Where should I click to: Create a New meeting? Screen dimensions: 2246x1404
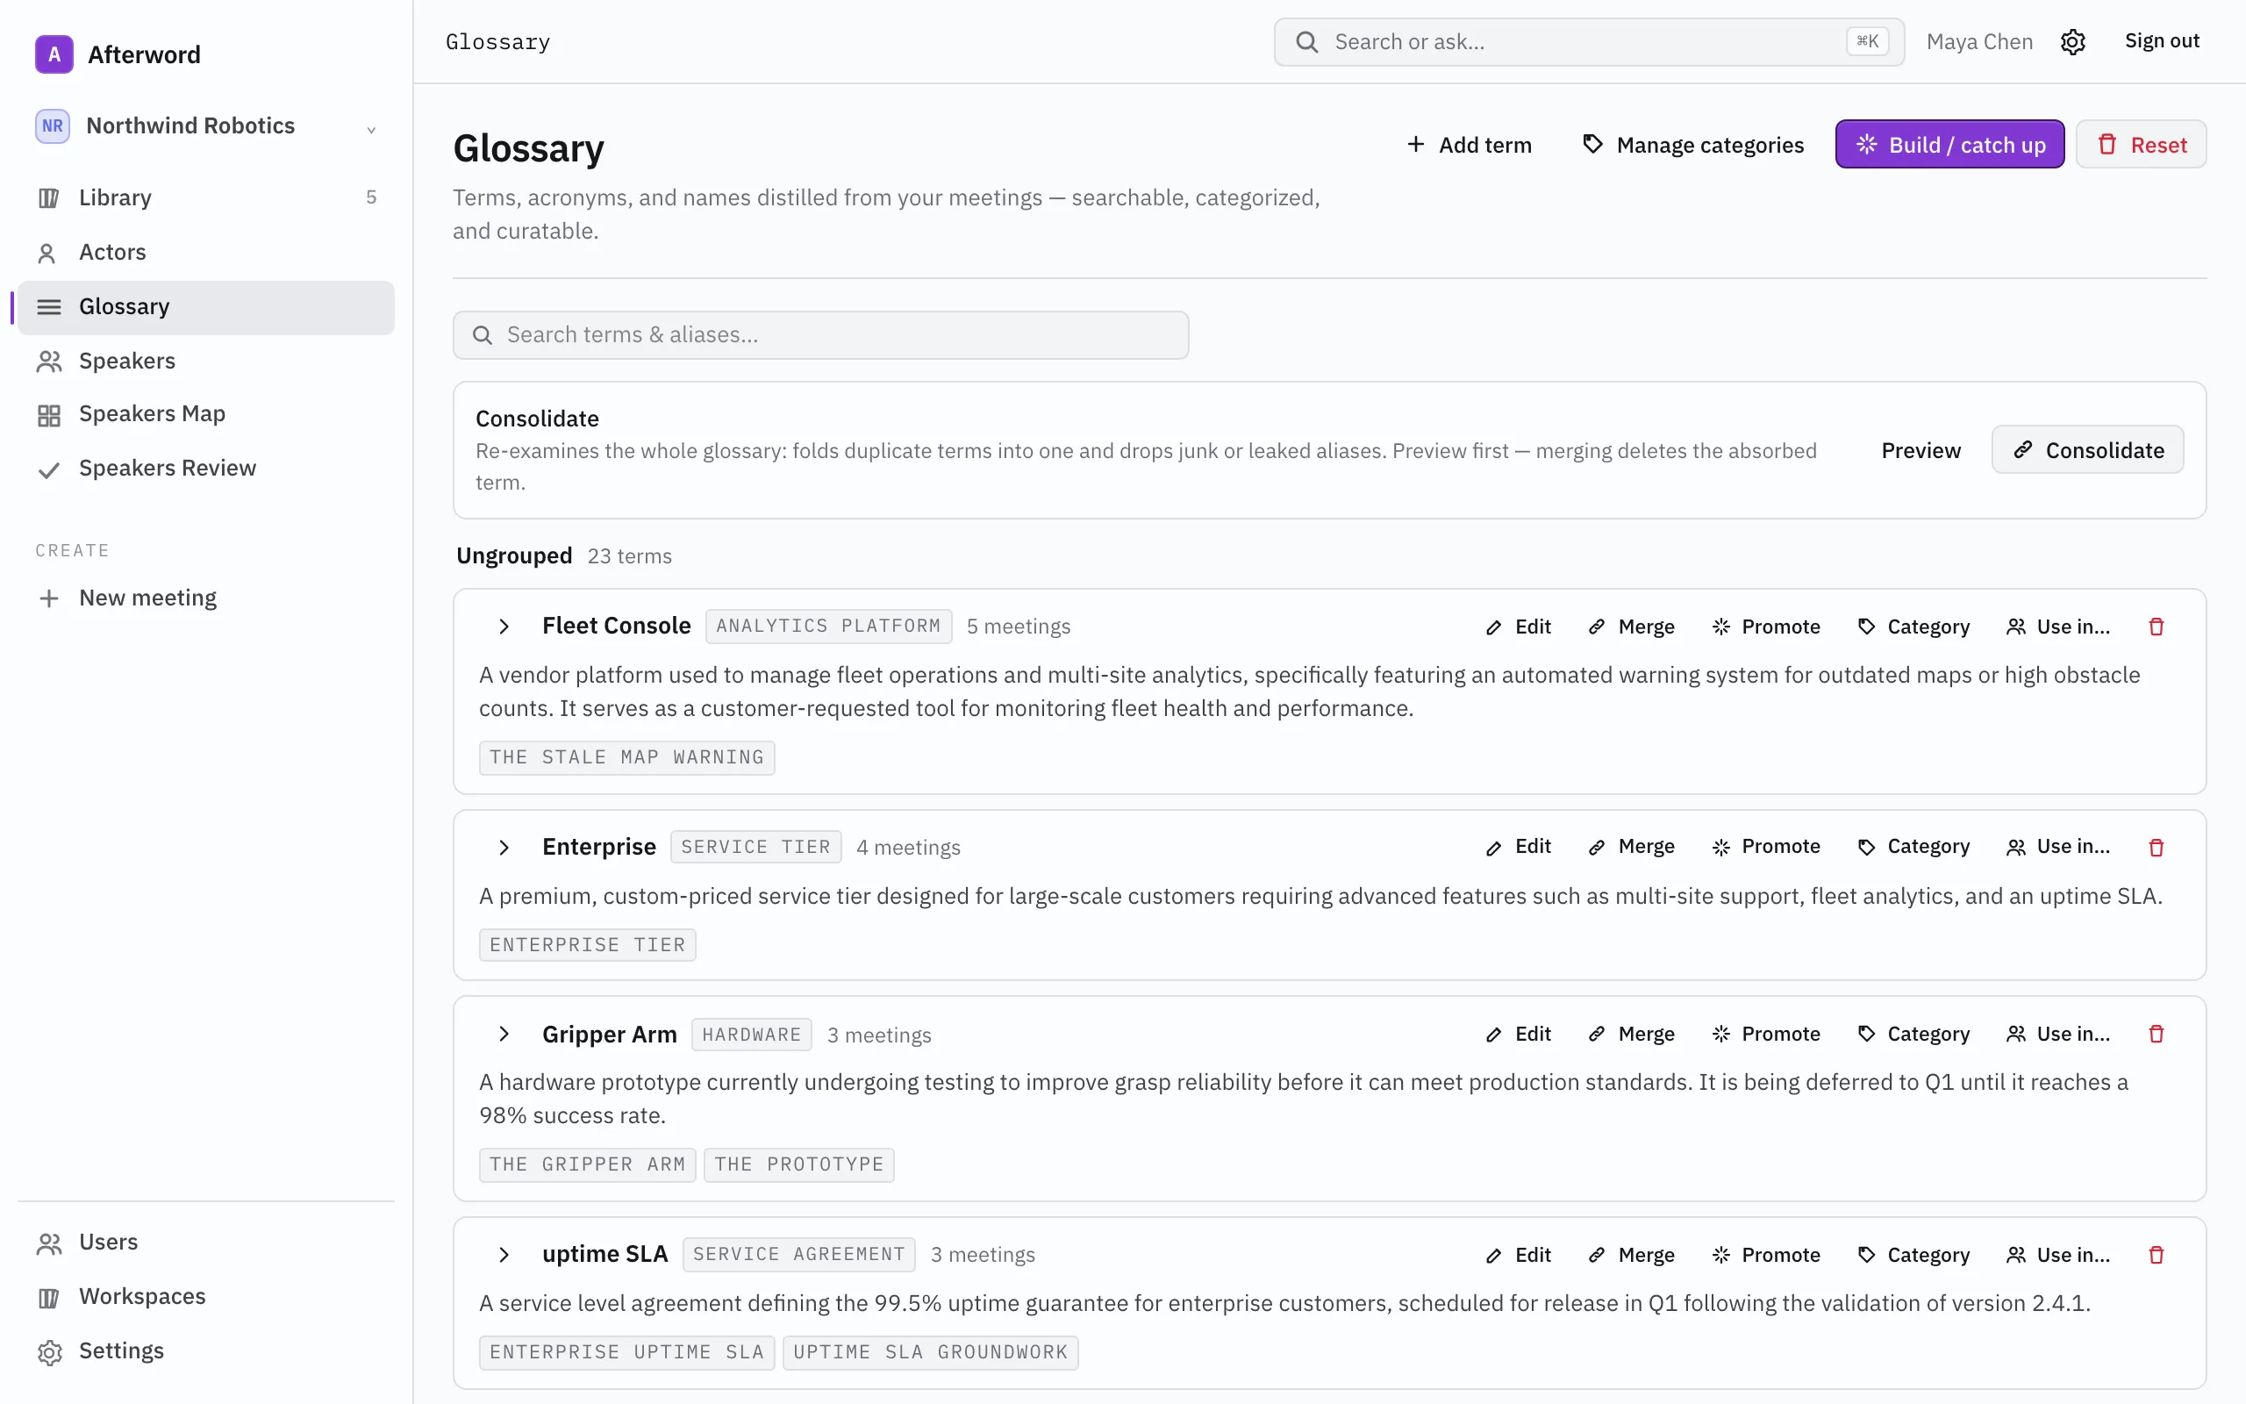[206, 598]
